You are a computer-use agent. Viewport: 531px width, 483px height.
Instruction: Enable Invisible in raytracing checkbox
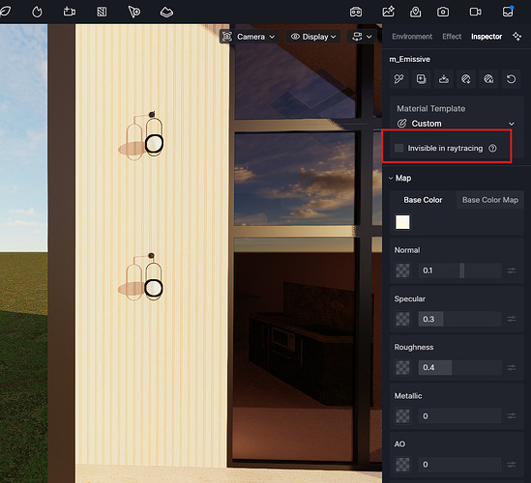click(x=398, y=148)
